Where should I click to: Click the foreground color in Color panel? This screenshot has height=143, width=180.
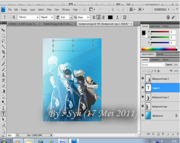144,33
